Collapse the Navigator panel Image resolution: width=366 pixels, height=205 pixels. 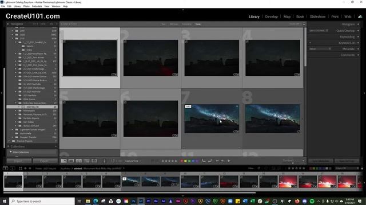point(8,24)
